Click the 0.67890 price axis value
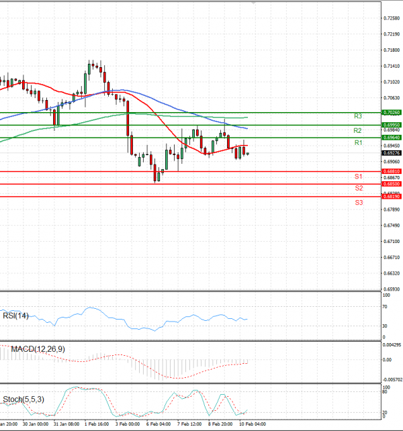This screenshot has height=431, width=403. tap(392, 209)
